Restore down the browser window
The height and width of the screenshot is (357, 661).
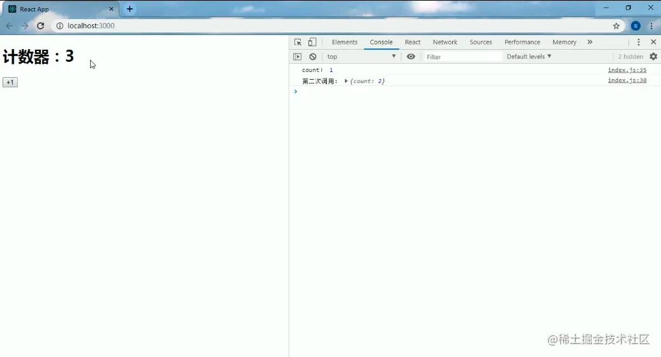(628, 8)
